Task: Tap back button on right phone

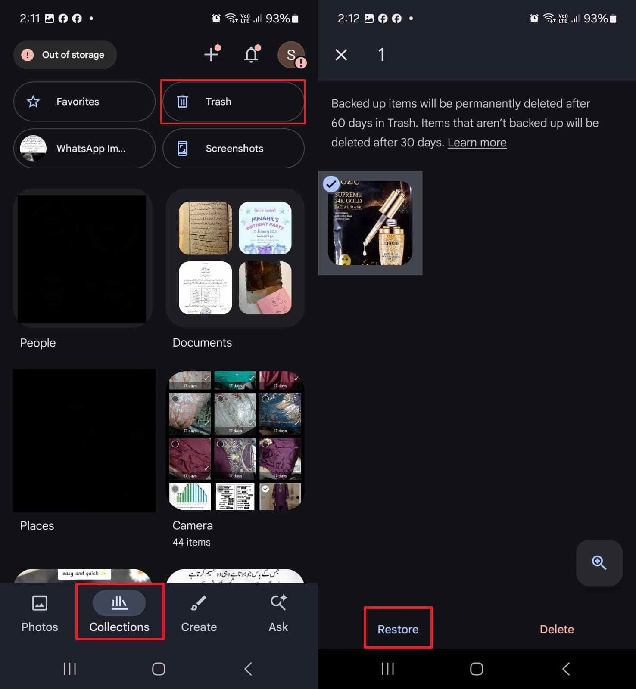Action: 566,669
